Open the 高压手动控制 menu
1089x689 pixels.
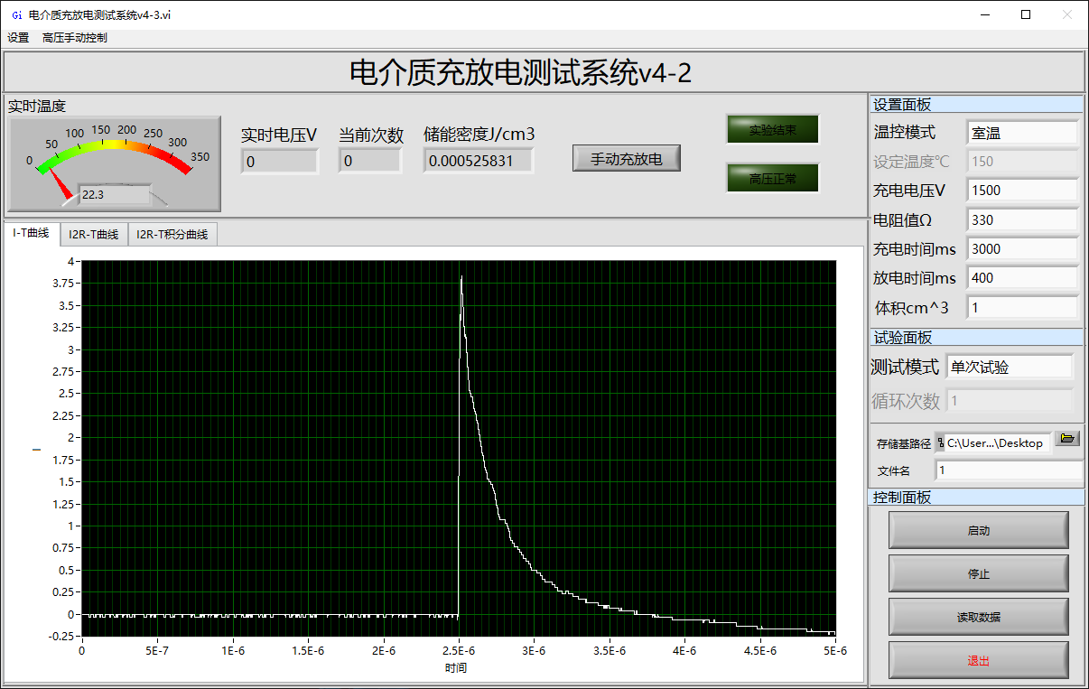click(x=75, y=38)
